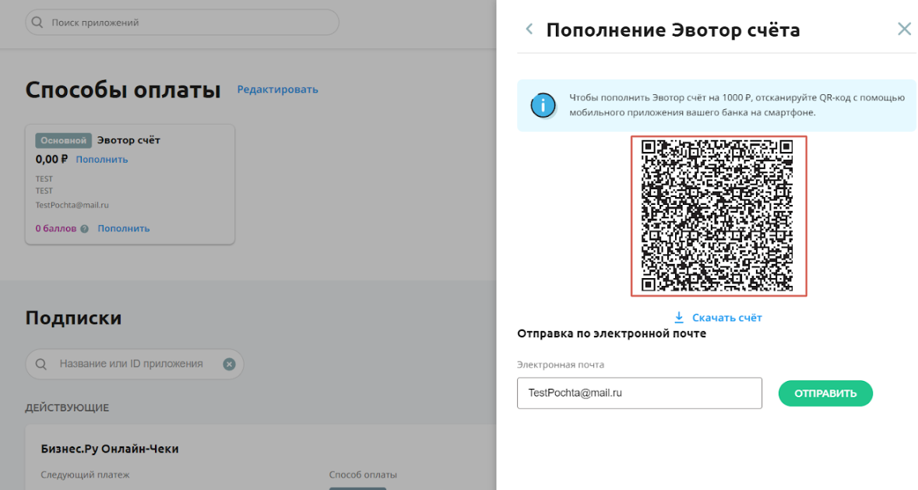Click the Бизнес.Ру Онлайн-Чеки subscription title
The width and height of the screenshot is (918, 490).
coord(110,449)
